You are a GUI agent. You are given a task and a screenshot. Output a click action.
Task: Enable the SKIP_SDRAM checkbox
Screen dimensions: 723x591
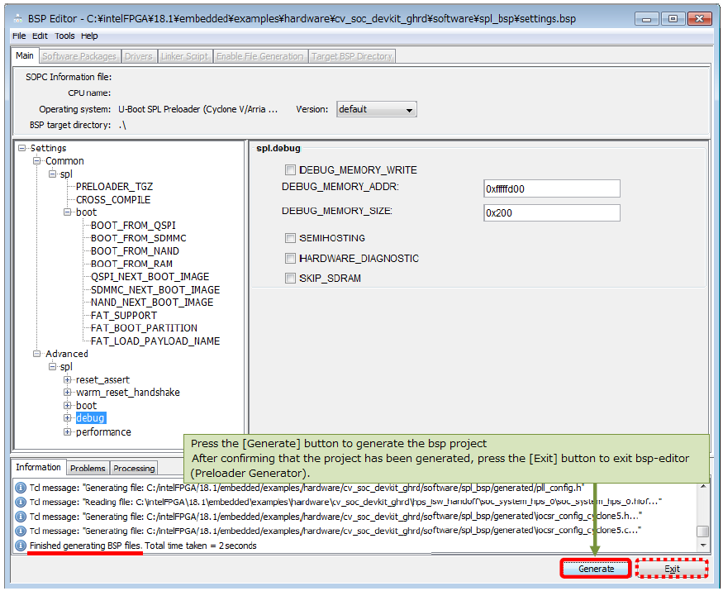click(x=290, y=279)
